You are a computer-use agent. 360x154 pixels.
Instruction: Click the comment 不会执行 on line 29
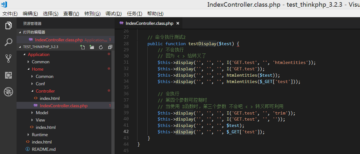(x=171, y=50)
